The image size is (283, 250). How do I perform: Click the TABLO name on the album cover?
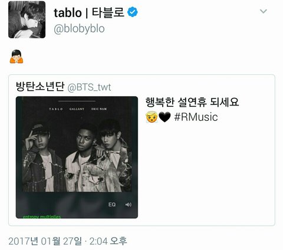56,109
